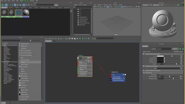Viewport: 185px width, 104px height.
Task: Click the map button beside Transparency attribute
Action: 181,58
